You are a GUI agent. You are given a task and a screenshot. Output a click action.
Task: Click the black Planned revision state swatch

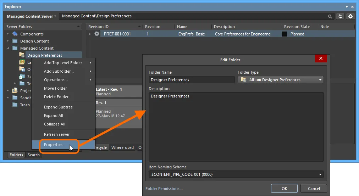(285, 34)
